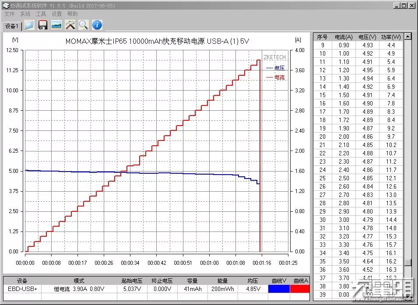
Task: Click the 10.2 power cell in row 21
Action: click(391, 145)
